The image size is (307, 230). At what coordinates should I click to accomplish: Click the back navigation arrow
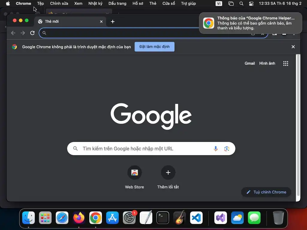coord(13,33)
